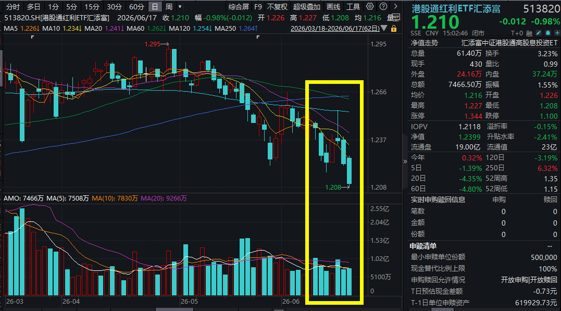Click the 总量 61.40万 value
The height and width of the screenshot is (311, 561).
(469, 53)
